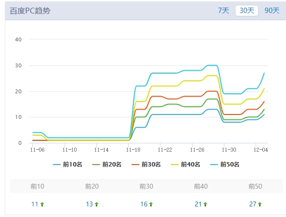286x217 pixels.
Task: Click green up arrow beside 27
Action: 260,204
